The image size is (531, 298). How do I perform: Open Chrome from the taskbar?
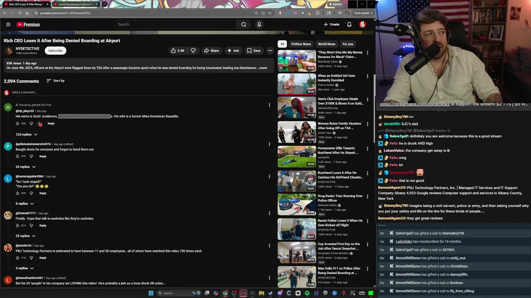[225, 293]
